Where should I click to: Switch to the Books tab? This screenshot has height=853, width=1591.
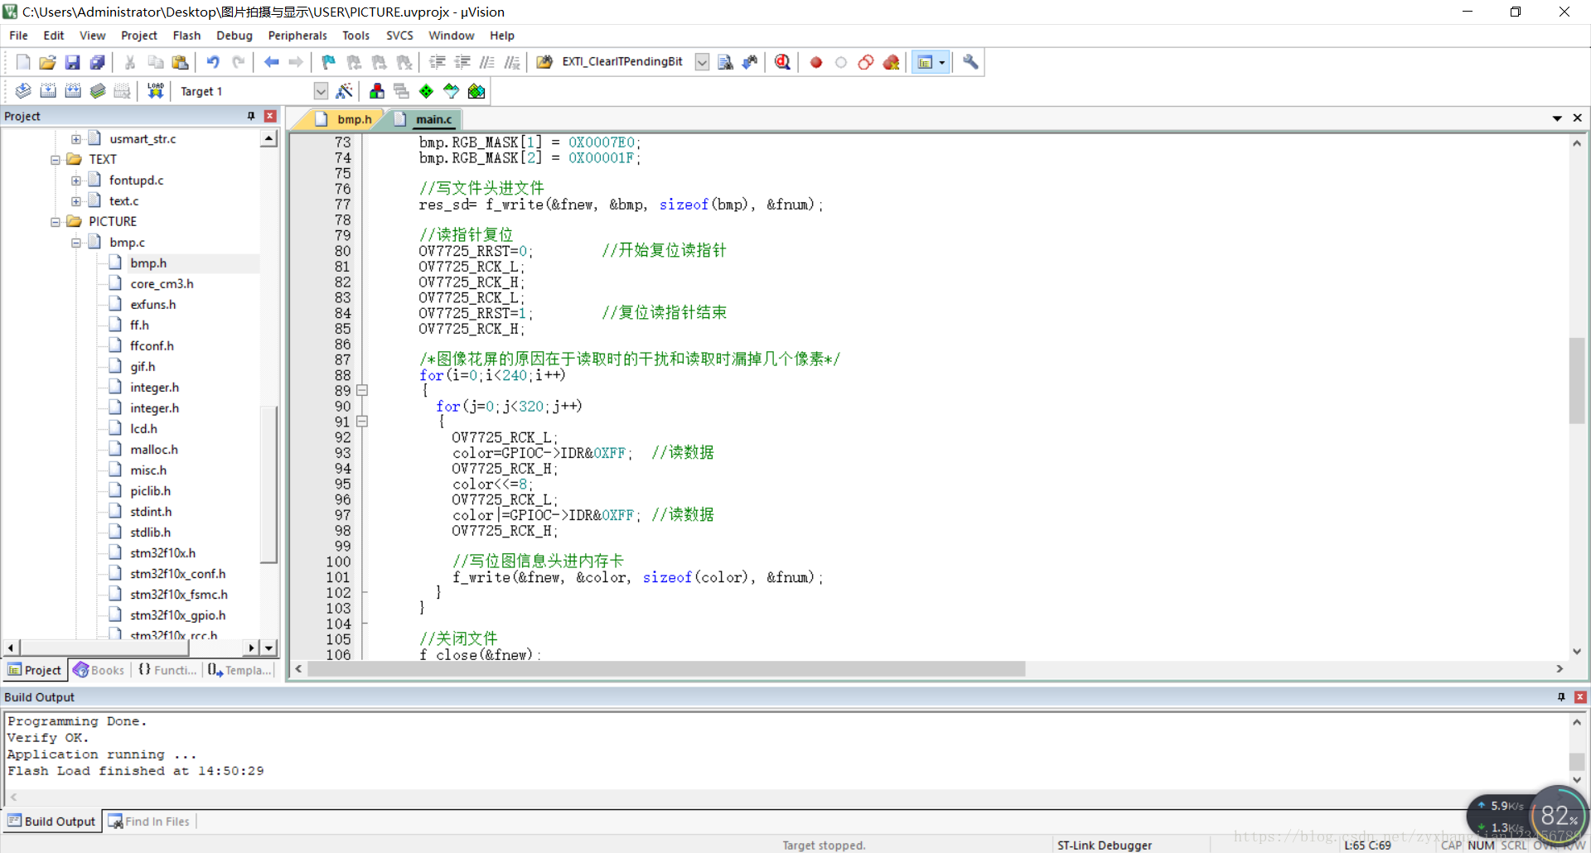pos(99,670)
